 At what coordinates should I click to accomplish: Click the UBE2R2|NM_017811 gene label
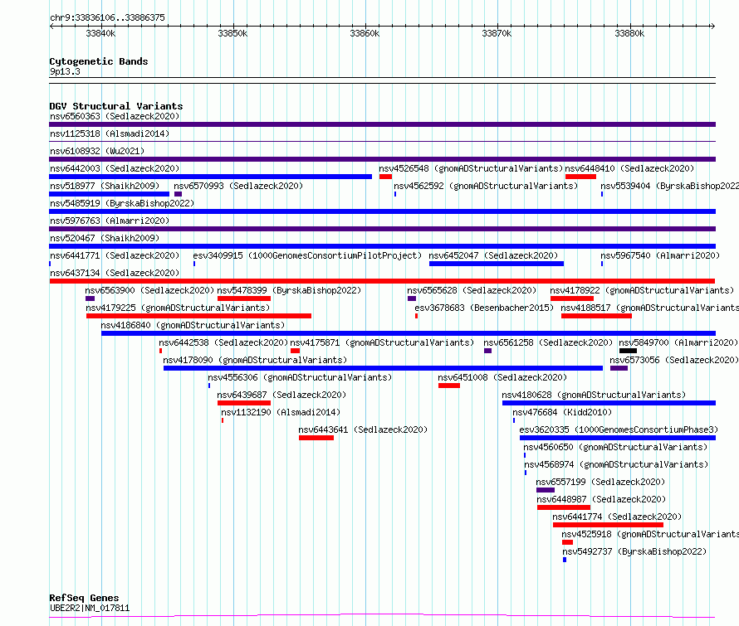coord(90,608)
